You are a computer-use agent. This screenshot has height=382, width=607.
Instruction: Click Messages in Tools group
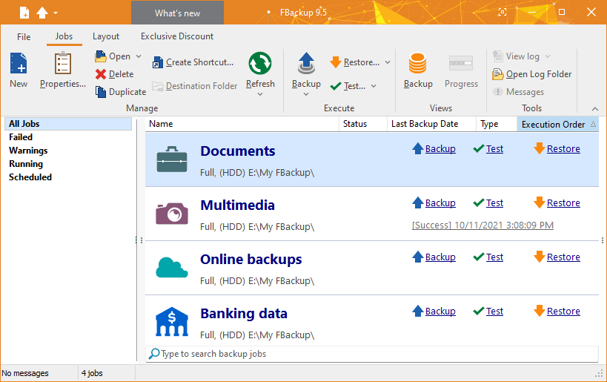(x=518, y=92)
